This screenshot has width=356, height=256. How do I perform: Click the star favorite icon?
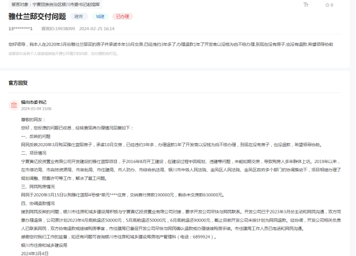click(x=327, y=5)
